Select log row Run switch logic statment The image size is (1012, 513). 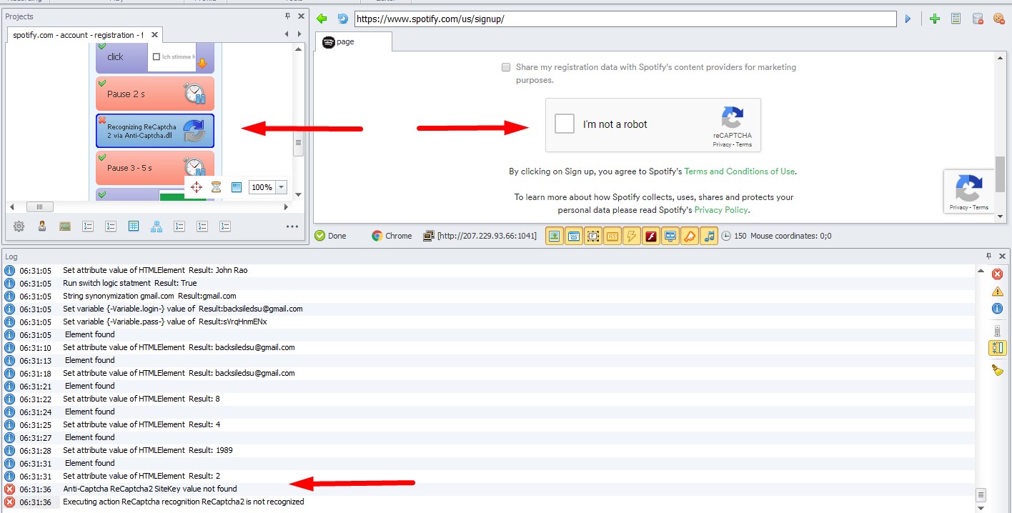(489, 283)
